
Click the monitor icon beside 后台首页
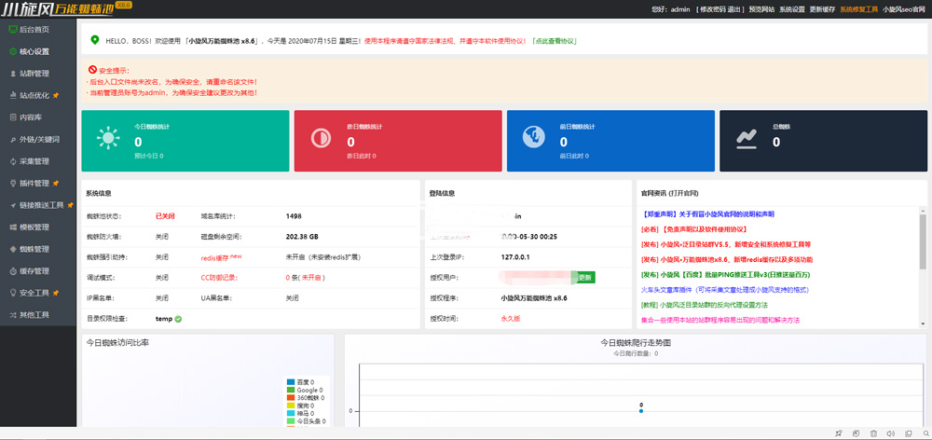[x=12, y=30]
